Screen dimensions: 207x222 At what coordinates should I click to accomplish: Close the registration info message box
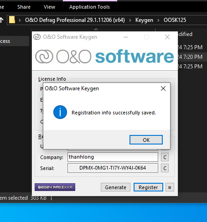pos(163,88)
